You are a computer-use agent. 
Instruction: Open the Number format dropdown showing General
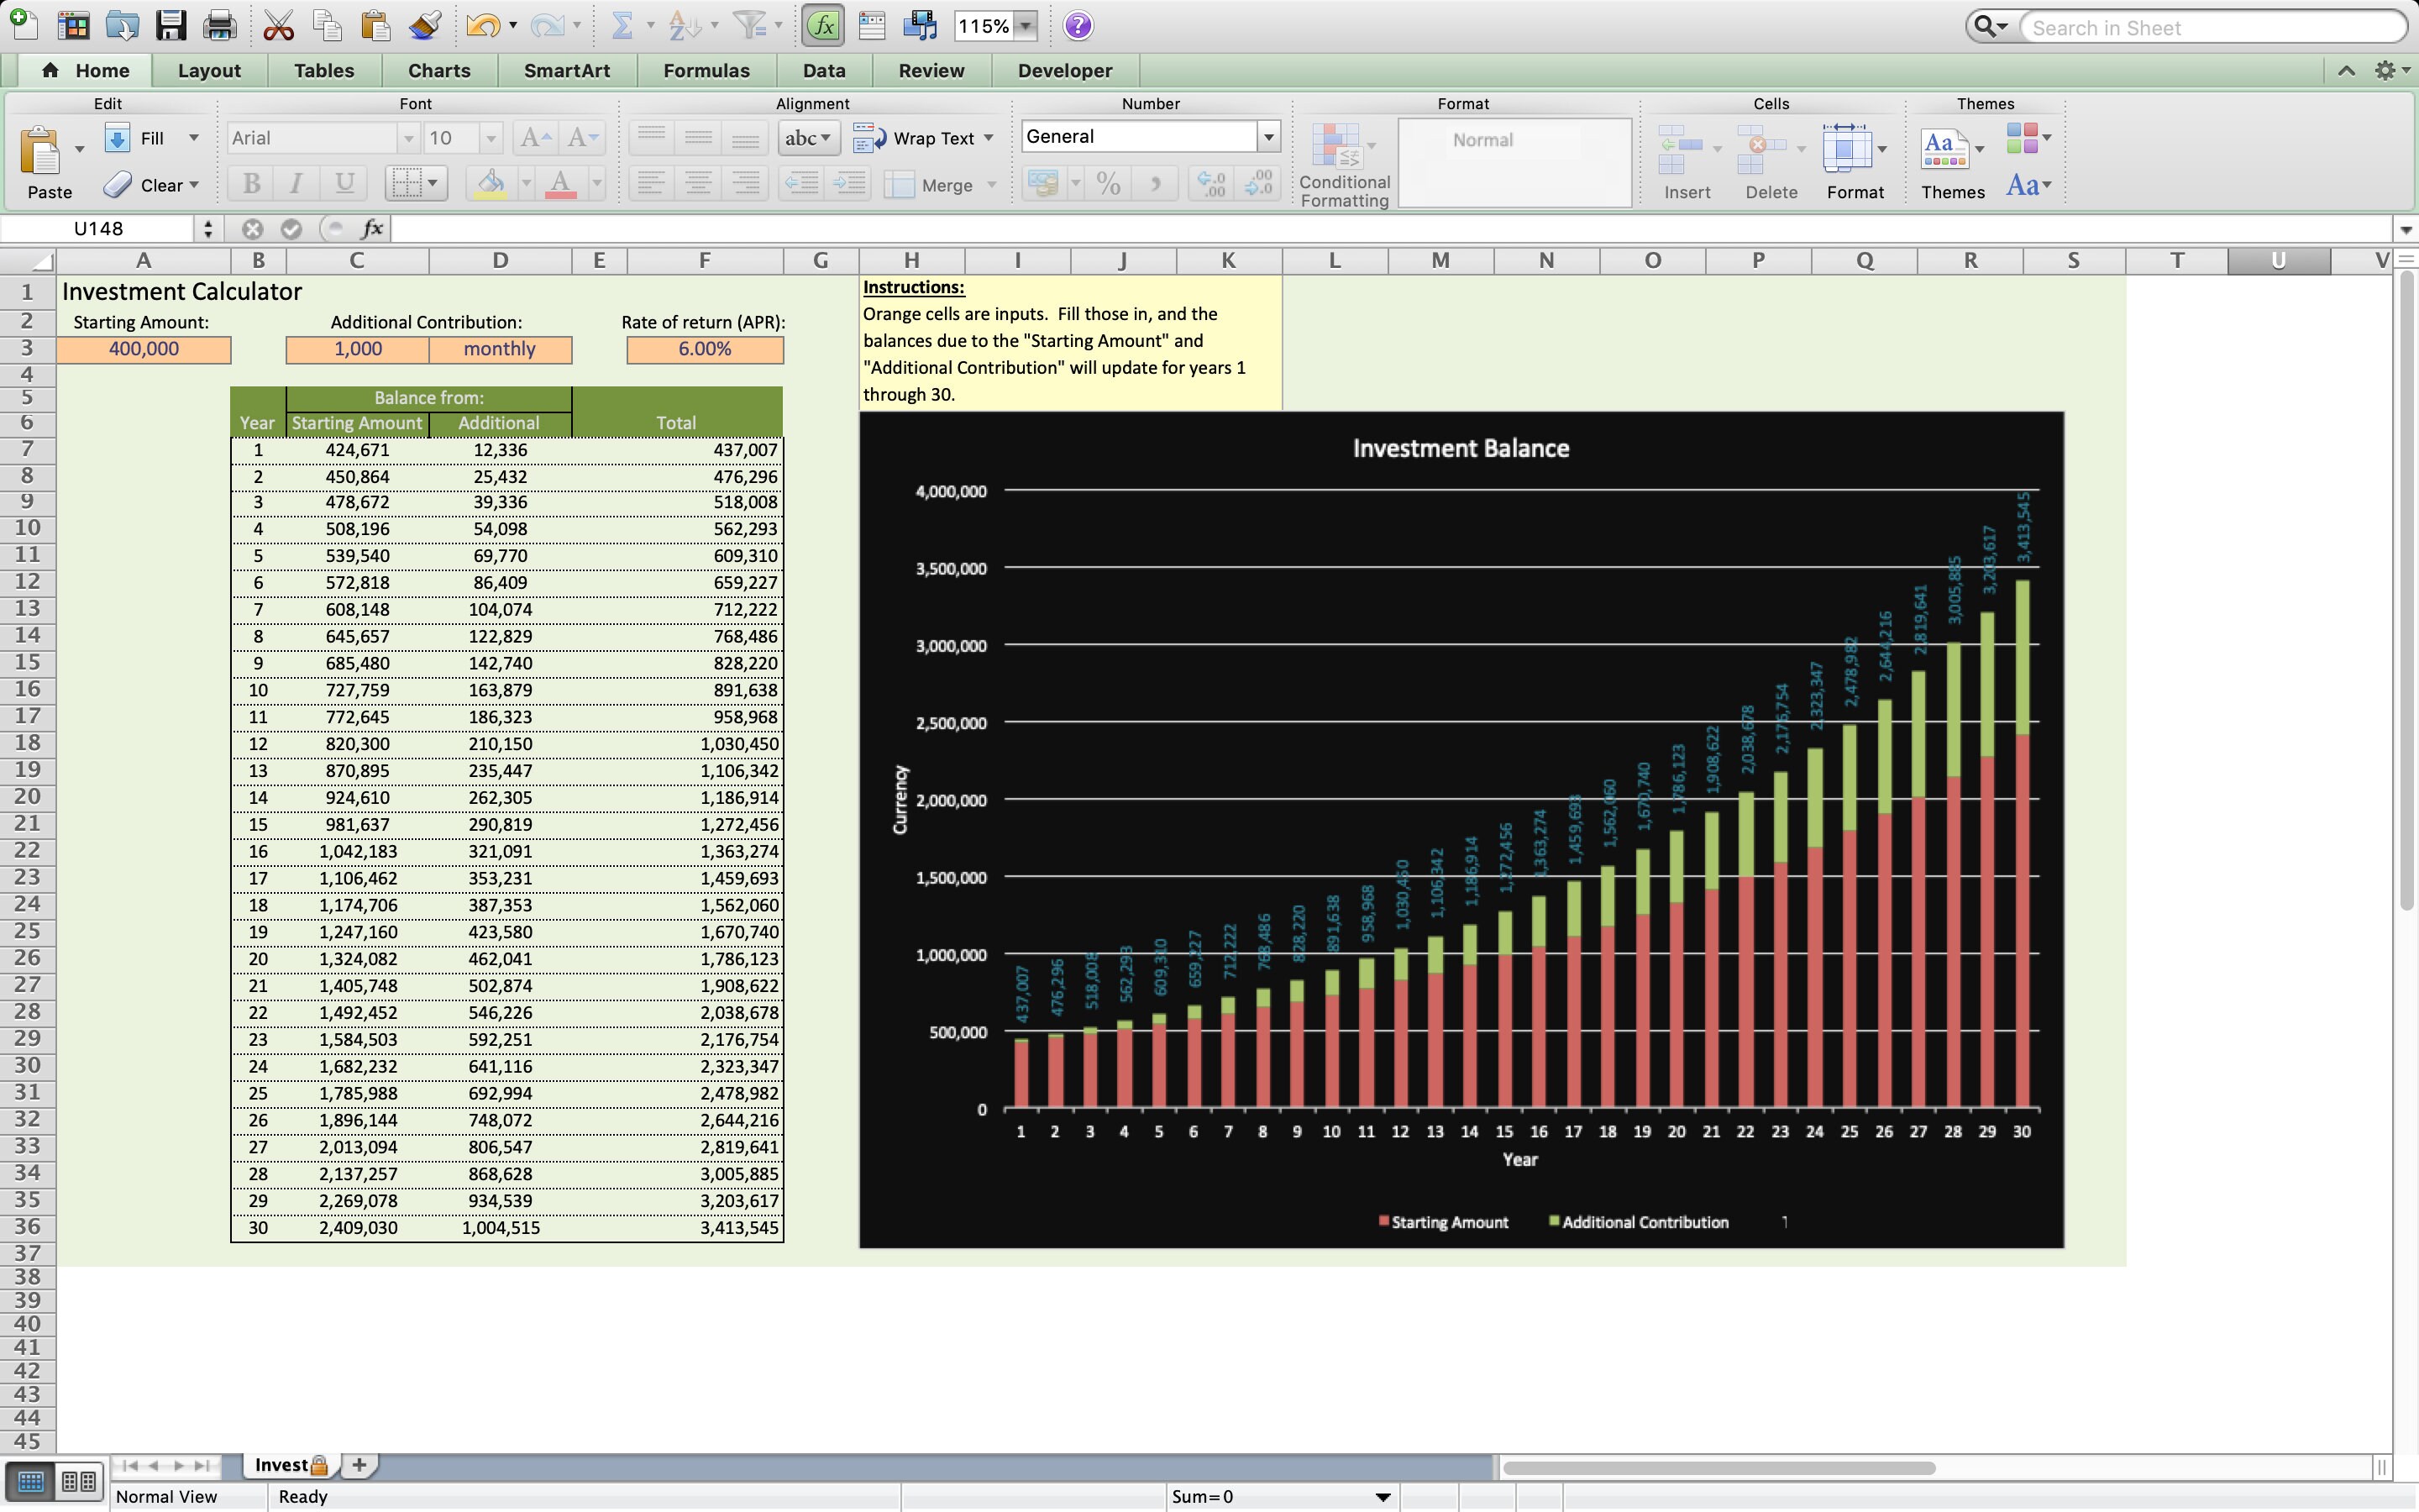(1268, 136)
